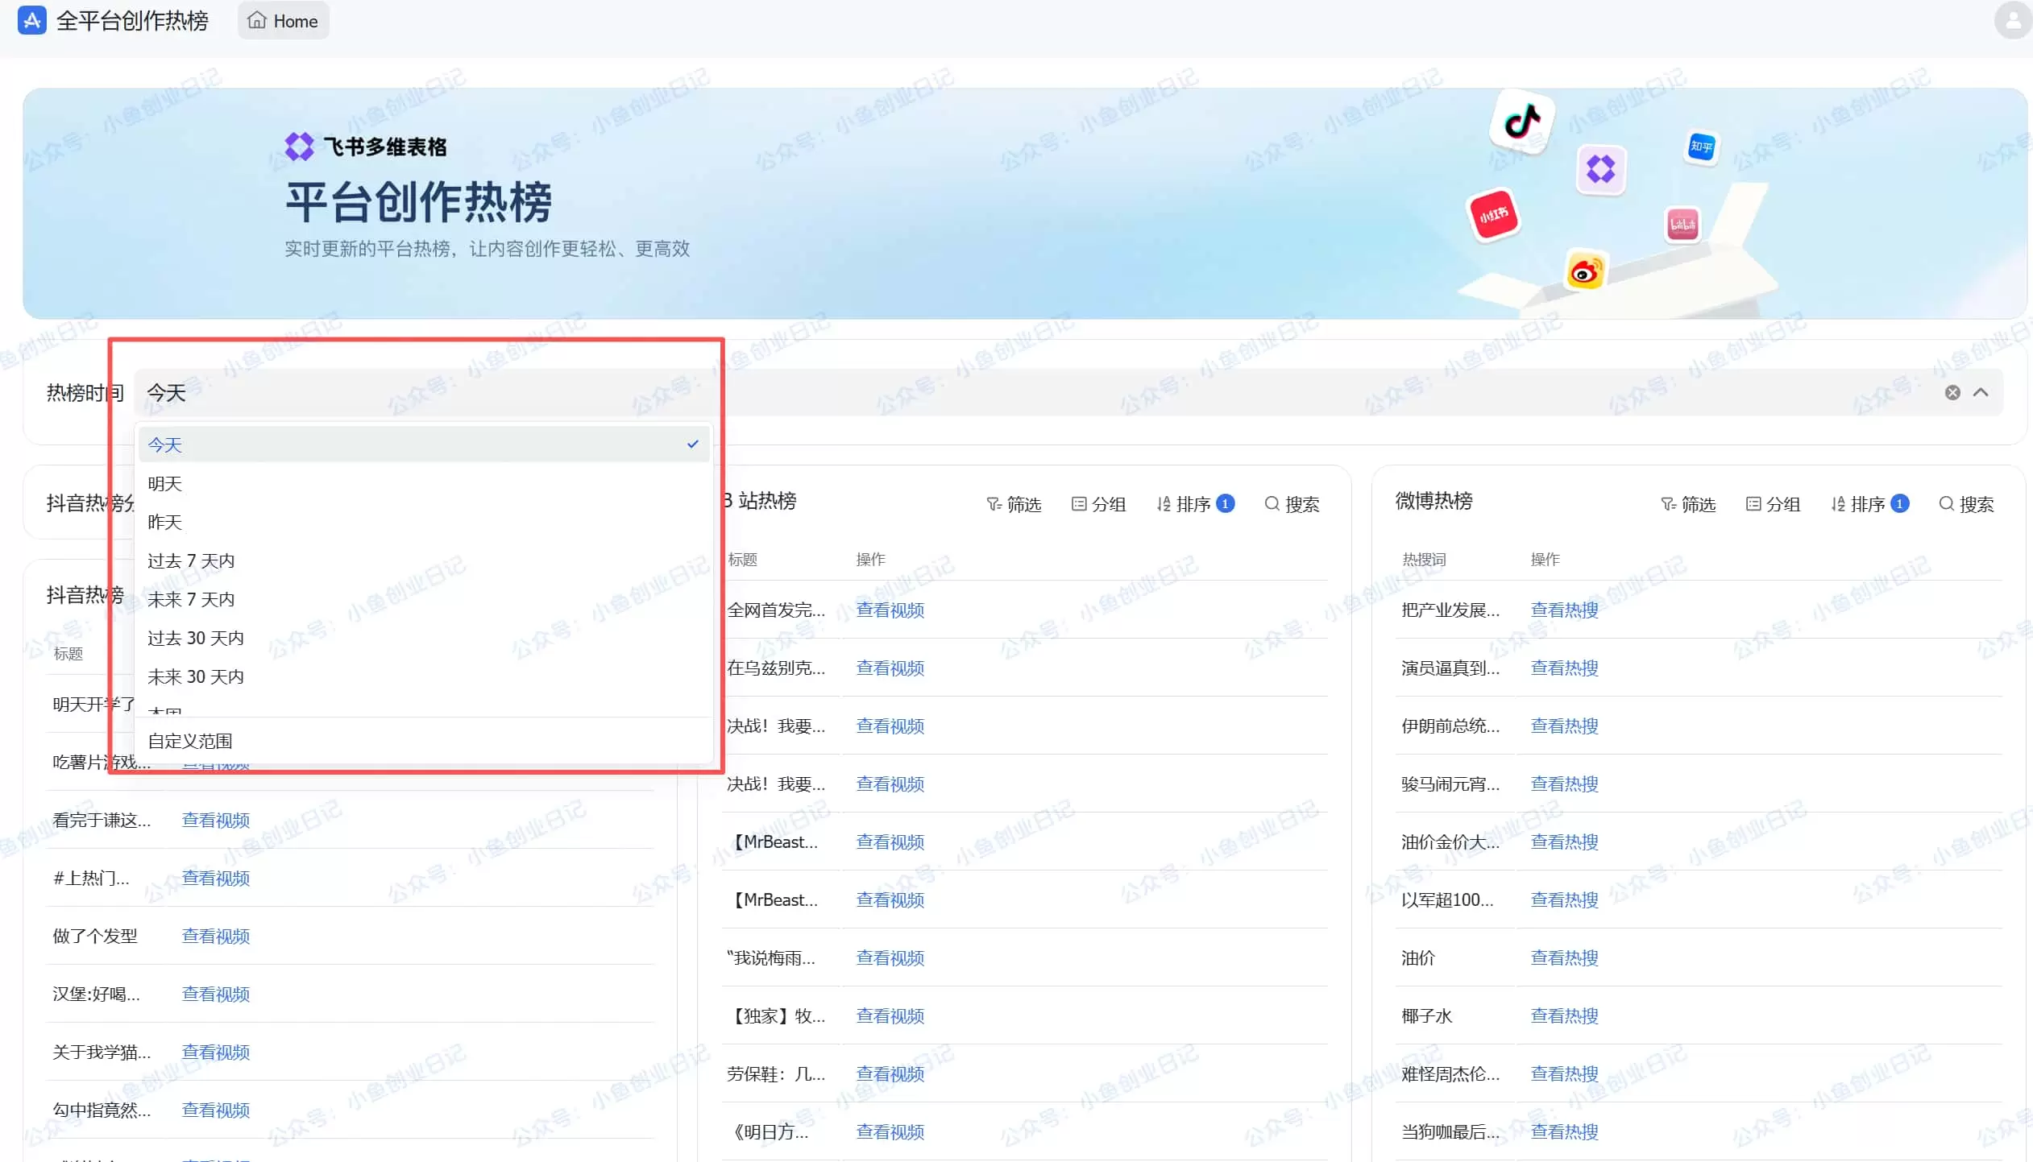This screenshot has height=1162, width=2033.
Task: Choose 自定义范围 from the dropdown
Action: 190,740
